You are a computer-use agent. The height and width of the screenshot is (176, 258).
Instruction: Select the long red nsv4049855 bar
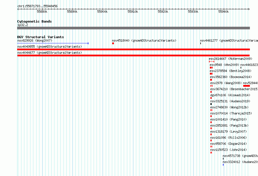tap(133, 49)
